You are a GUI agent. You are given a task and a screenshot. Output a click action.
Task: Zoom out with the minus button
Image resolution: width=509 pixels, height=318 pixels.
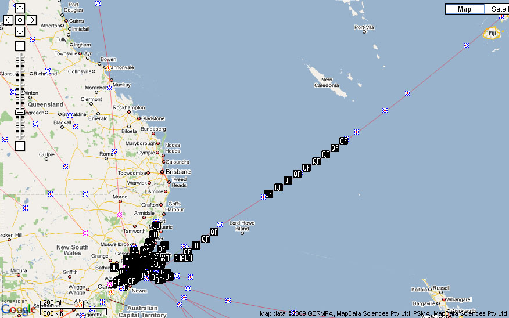[20, 146]
